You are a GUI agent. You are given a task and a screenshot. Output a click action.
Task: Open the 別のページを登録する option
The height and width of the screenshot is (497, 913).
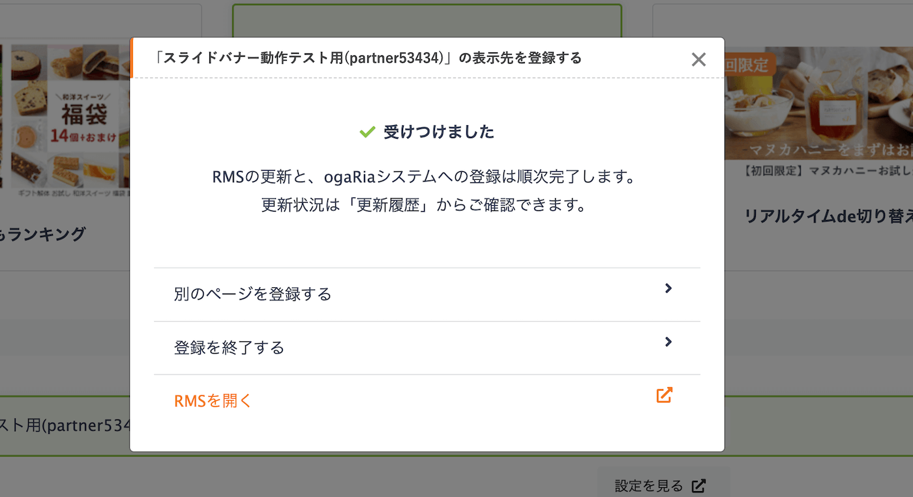pyautogui.click(x=427, y=294)
